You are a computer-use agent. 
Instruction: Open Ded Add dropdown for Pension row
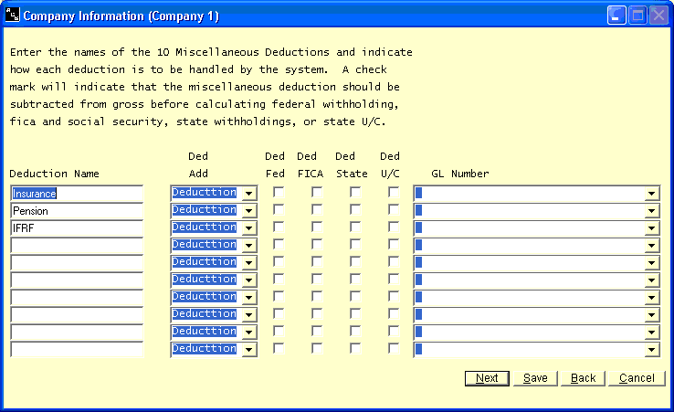(248, 211)
